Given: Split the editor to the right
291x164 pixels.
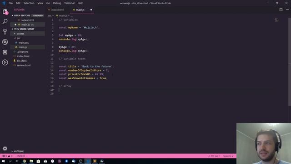Looking at the screenshot, I should 281,10.
